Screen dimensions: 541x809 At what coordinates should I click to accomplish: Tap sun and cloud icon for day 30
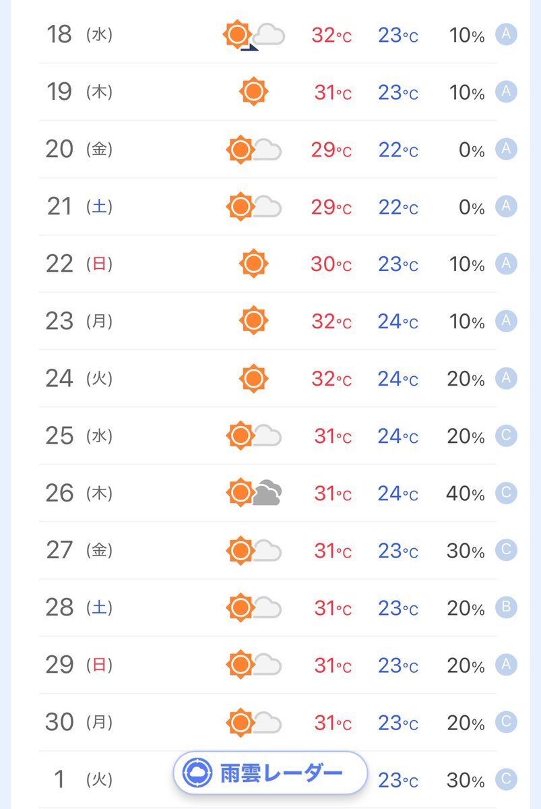[x=254, y=722]
